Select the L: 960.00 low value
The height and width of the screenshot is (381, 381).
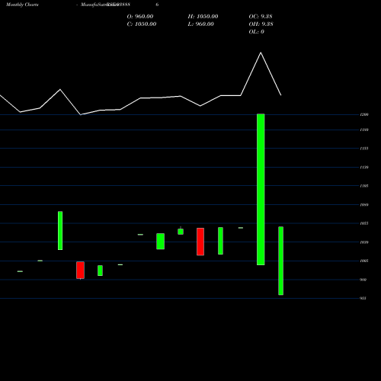pyautogui.click(x=200, y=24)
